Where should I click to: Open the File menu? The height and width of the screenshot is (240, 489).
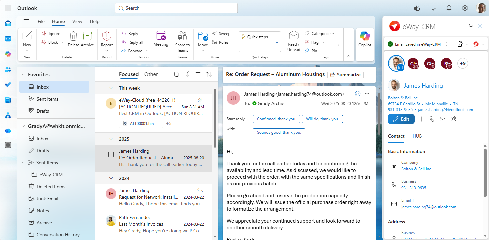(x=41, y=21)
